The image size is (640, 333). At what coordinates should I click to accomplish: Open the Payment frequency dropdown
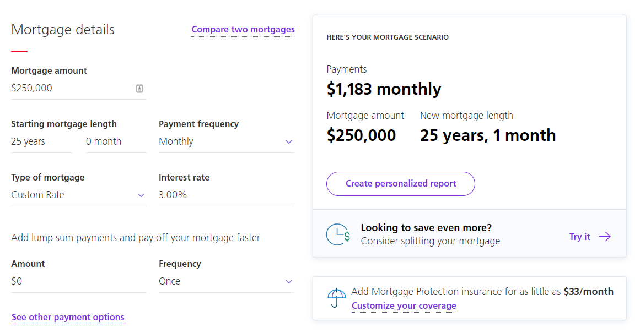(x=288, y=141)
